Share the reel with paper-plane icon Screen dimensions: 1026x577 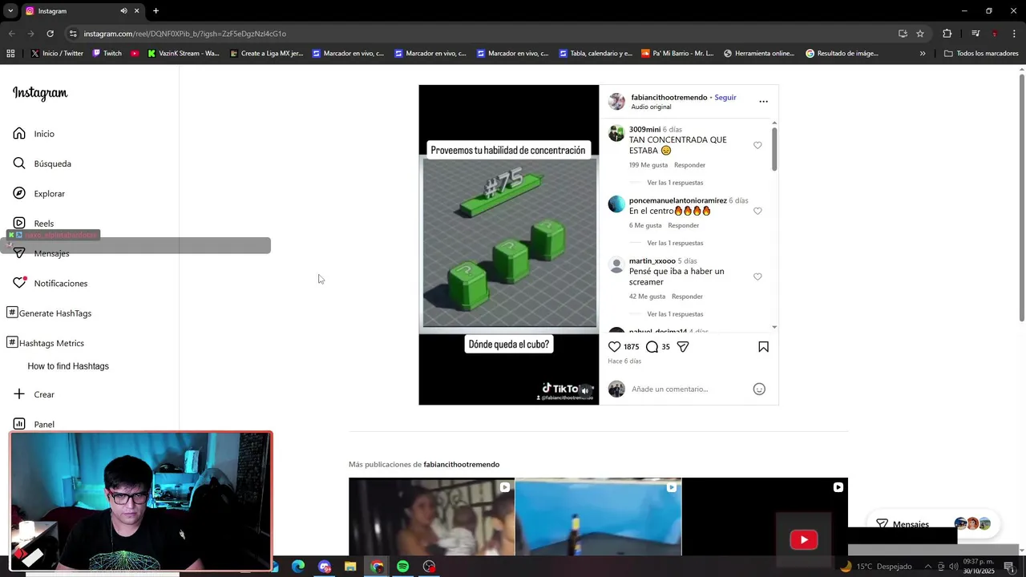[x=683, y=347]
